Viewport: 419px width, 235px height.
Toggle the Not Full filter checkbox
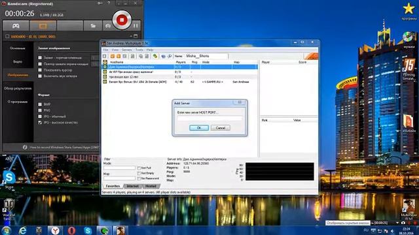pos(139,168)
